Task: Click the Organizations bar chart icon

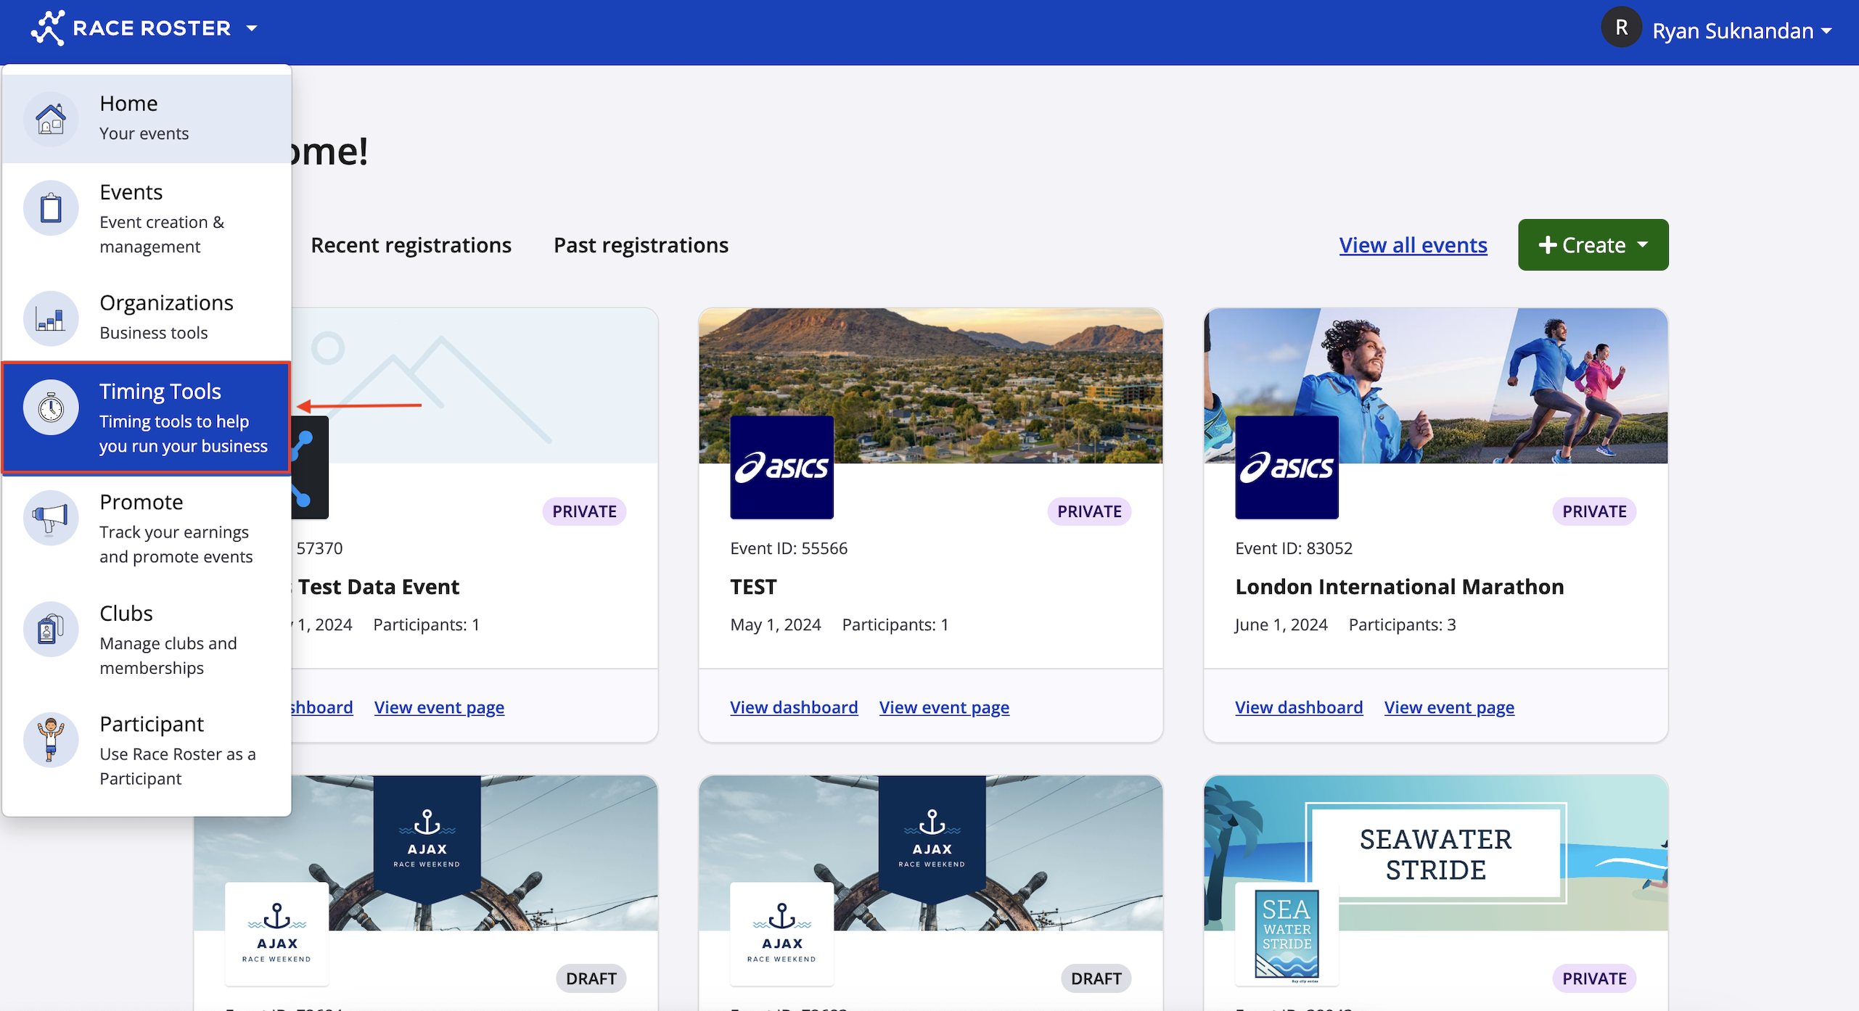Action: tap(51, 318)
